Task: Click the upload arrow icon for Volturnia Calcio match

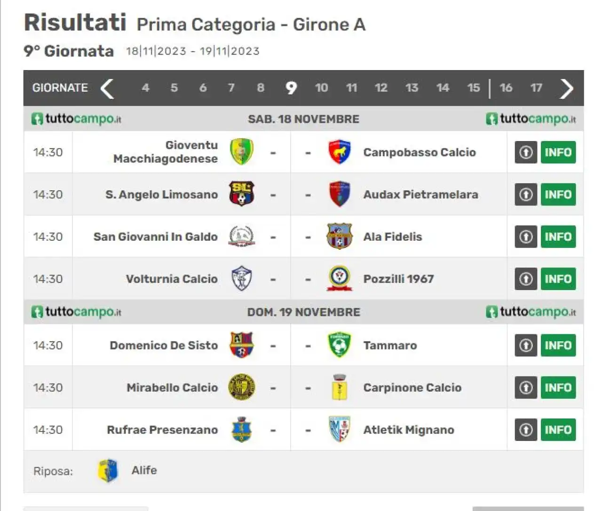Action: click(526, 279)
